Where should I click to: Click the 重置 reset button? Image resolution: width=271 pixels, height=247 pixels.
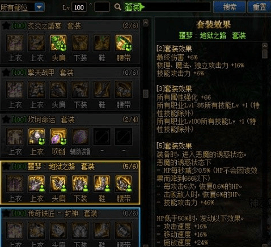click(x=260, y=7)
